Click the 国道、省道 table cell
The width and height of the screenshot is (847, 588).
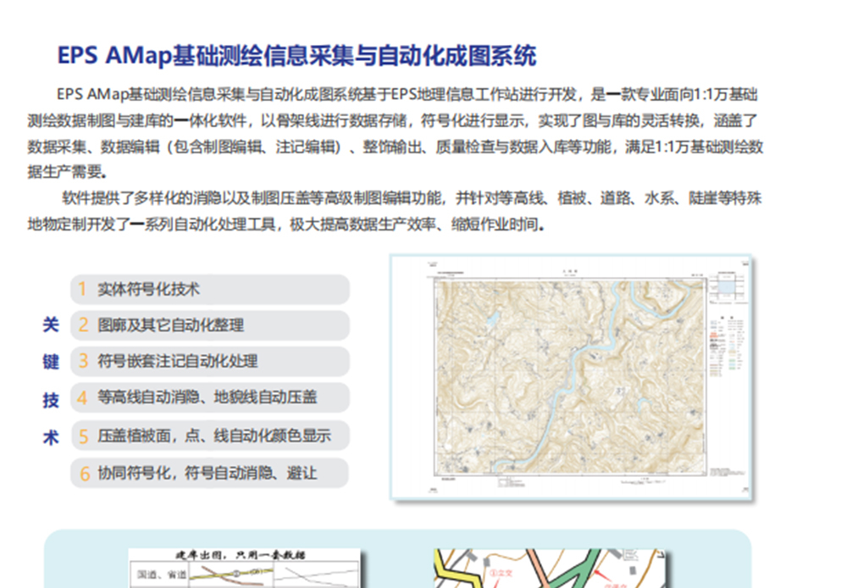161,574
